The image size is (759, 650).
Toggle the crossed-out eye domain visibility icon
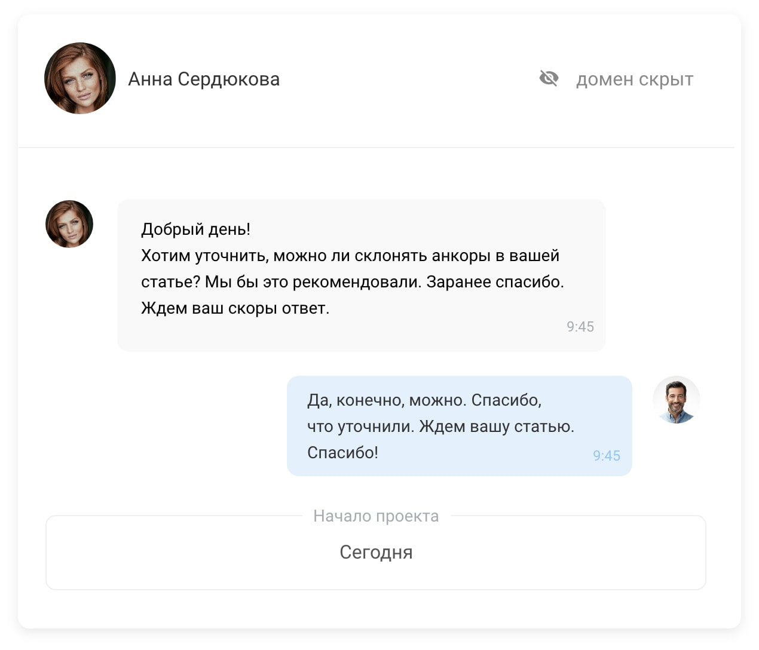(x=549, y=78)
